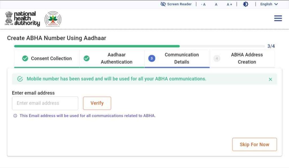Click the National Health Authority logo

[x=22, y=19]
